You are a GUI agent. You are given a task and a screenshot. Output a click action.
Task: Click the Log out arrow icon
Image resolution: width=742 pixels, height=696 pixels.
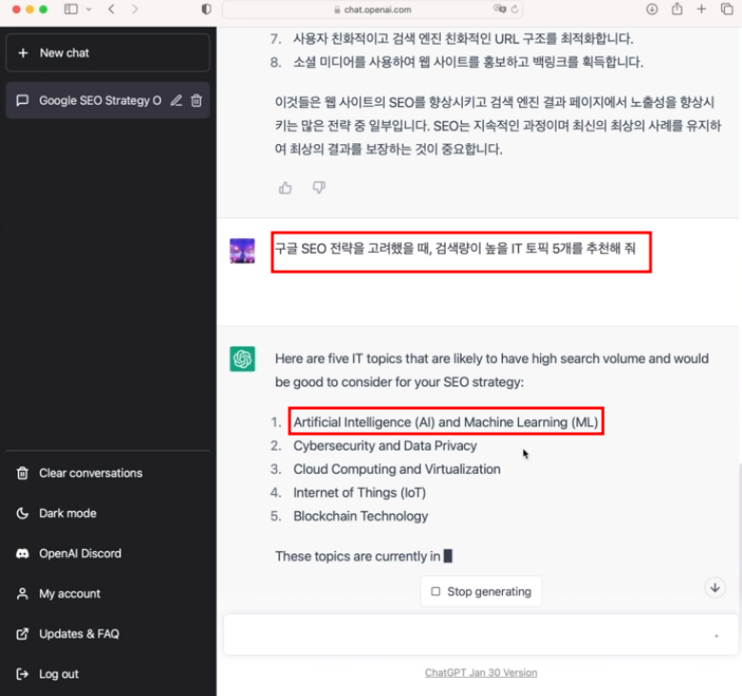click(22, 674)
